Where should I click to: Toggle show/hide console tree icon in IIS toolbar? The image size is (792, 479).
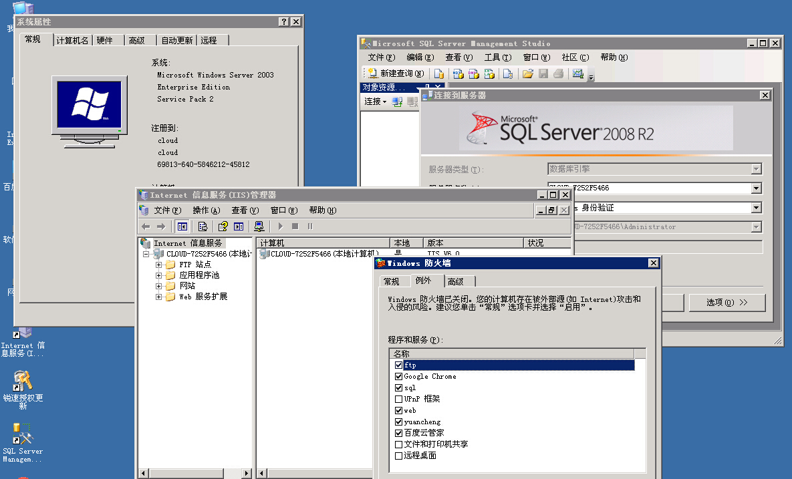[x=182, y=226]
